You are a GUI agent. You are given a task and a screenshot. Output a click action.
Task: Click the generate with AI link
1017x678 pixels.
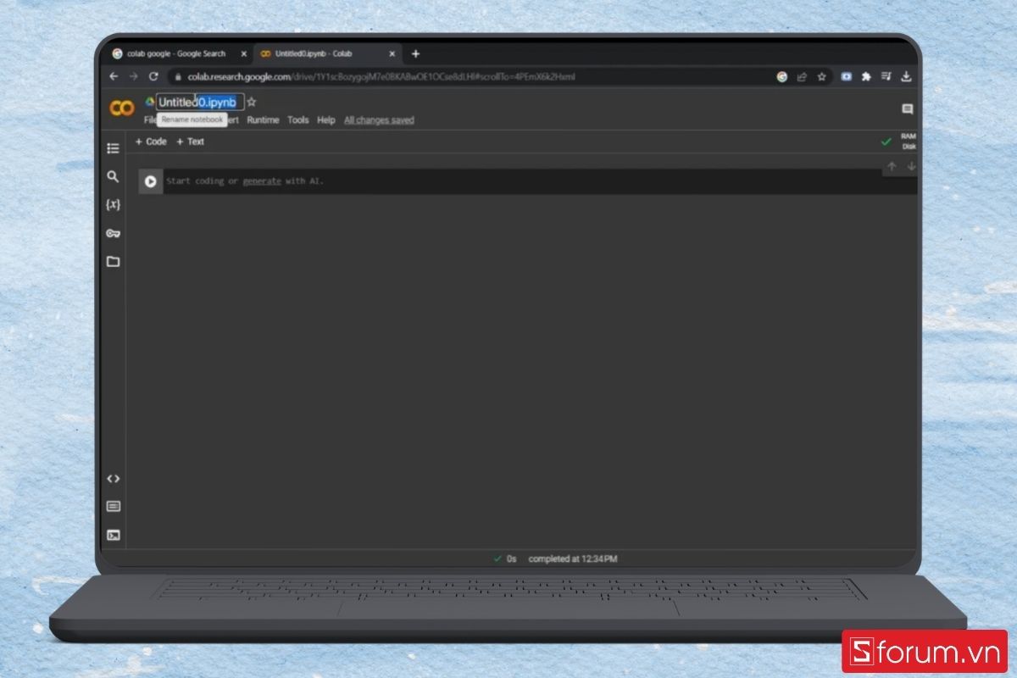[262, 181]
